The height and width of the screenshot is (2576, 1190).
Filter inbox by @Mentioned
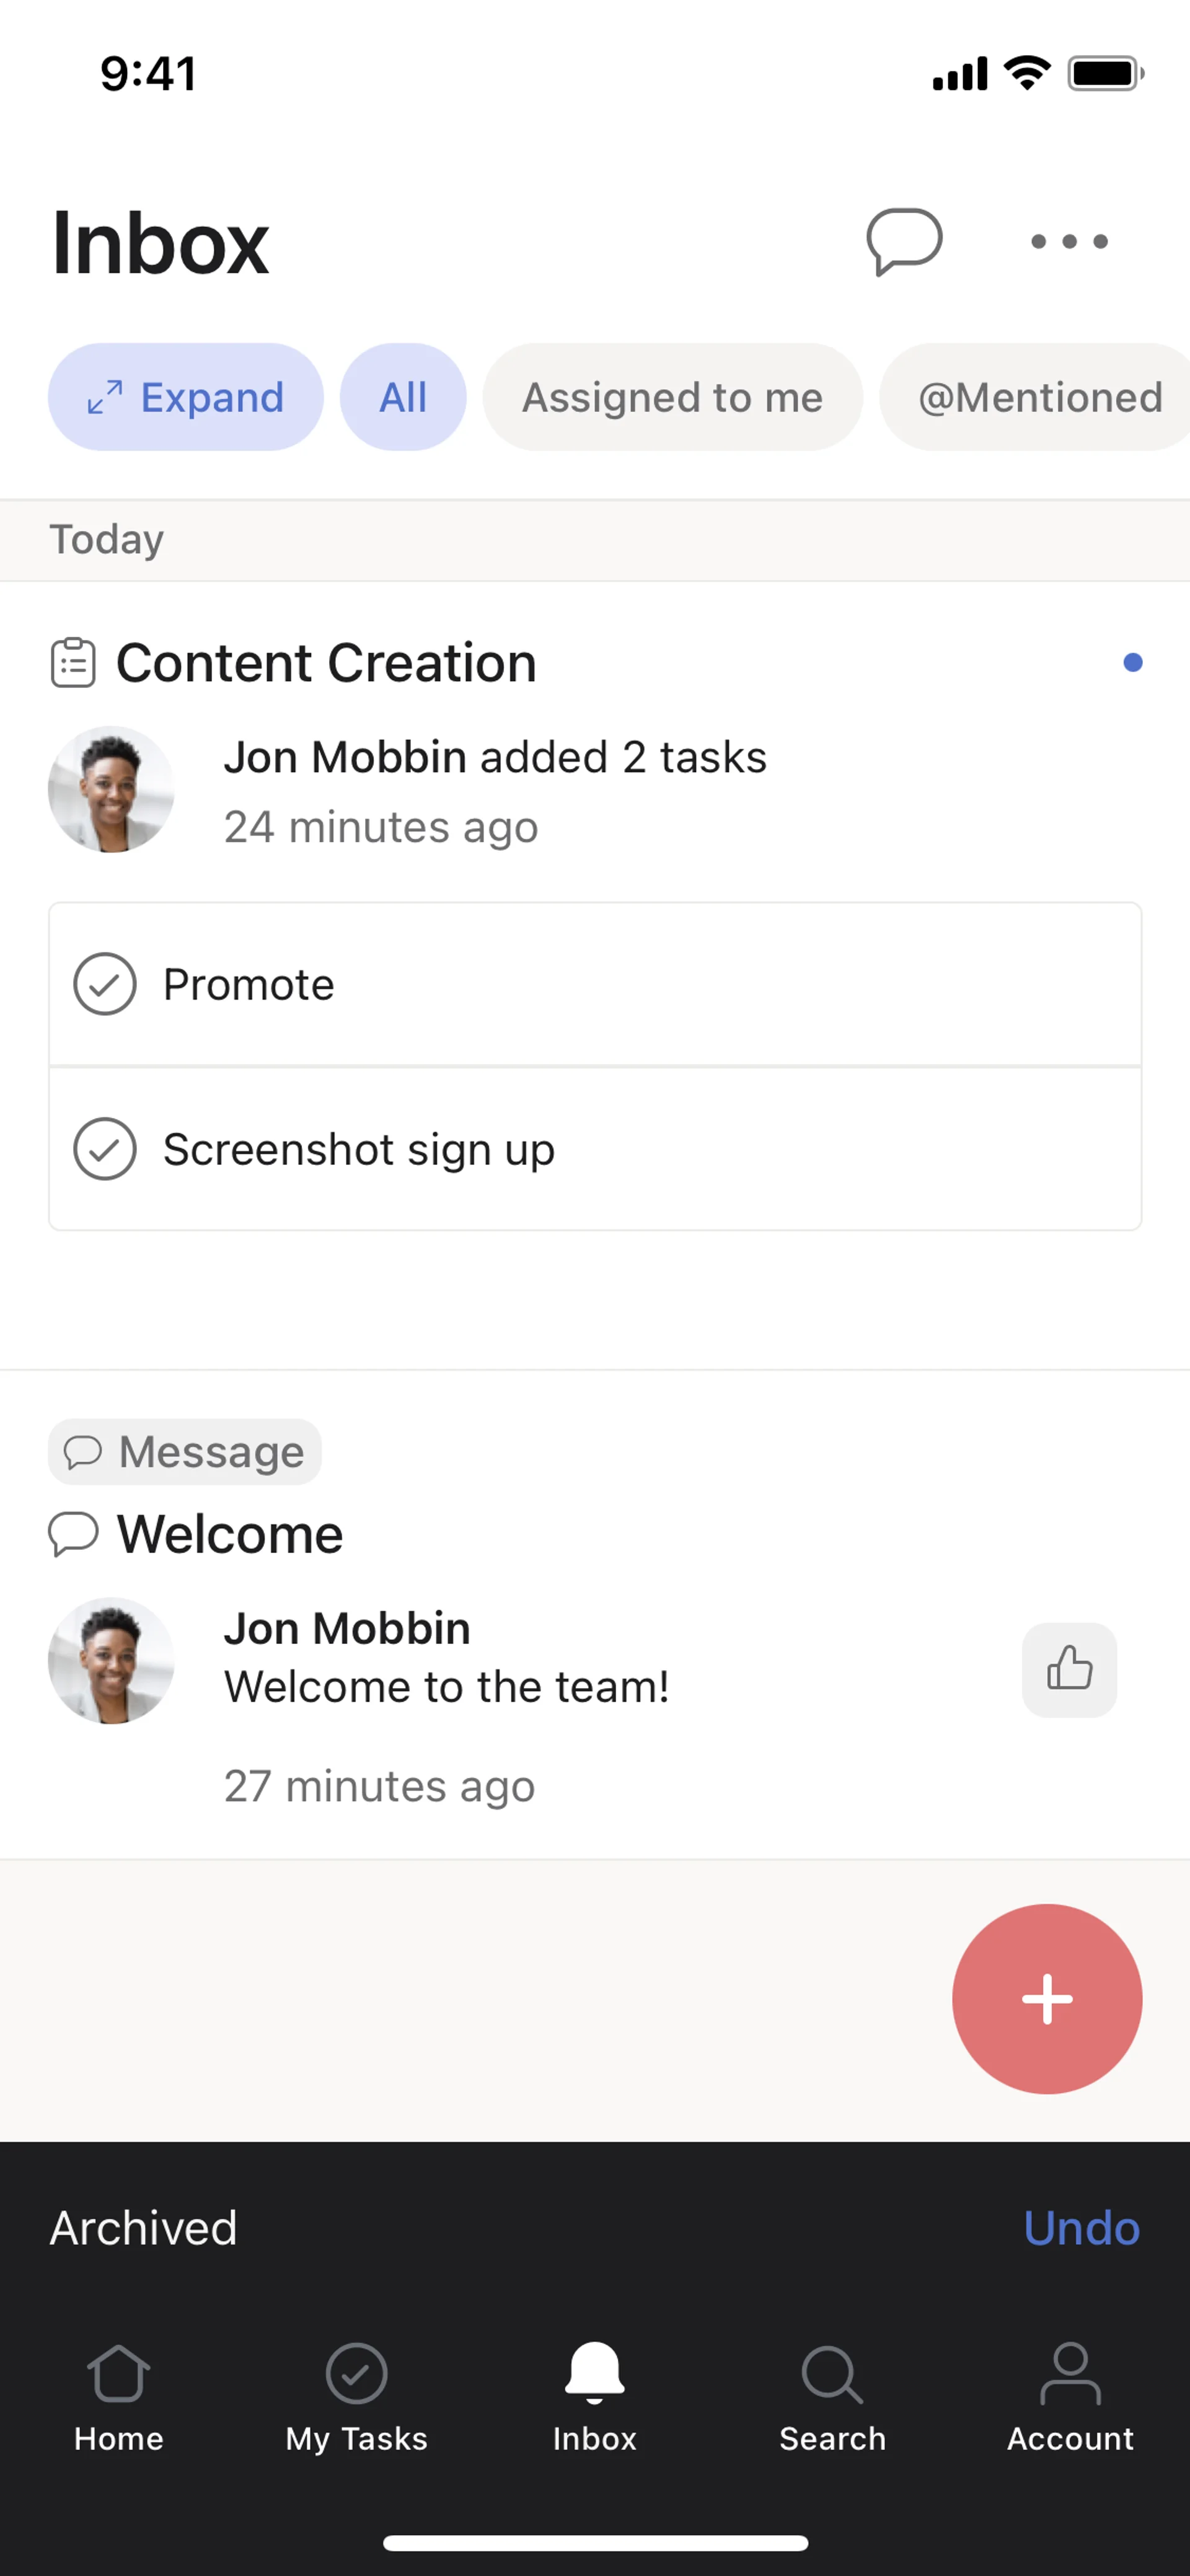point(1038,397)
